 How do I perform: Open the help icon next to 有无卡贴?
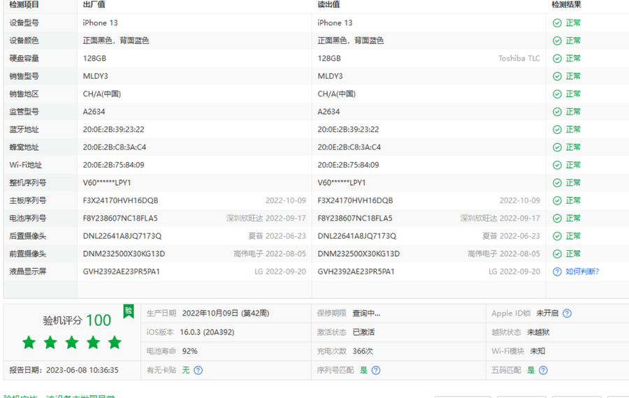(x=198, y=370)
